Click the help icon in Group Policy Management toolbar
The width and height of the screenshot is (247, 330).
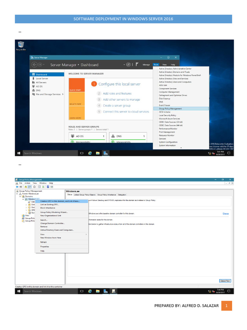tap(48, 187)
